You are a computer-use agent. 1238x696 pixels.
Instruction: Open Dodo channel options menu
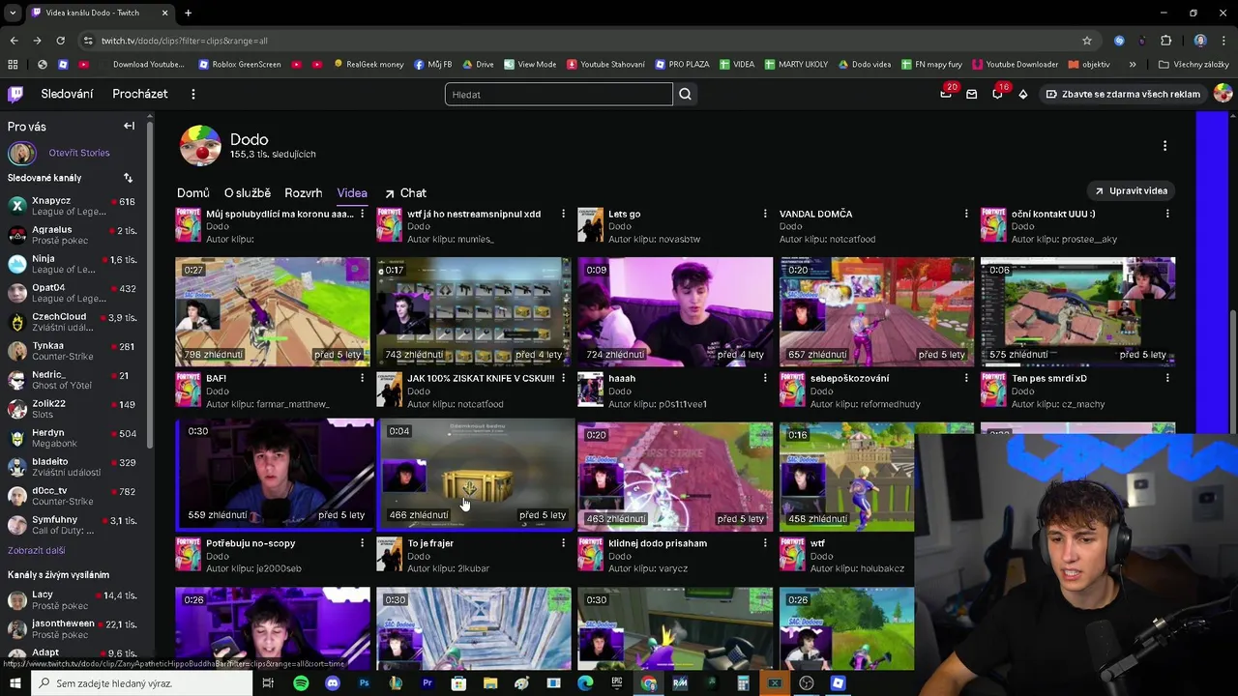[1164, 146]
